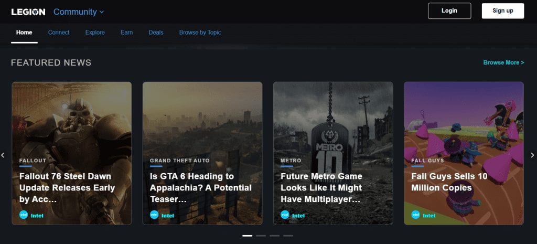
Task: Open Fallout 76 Steel Dawn article
Action: [x=67, y=188]
